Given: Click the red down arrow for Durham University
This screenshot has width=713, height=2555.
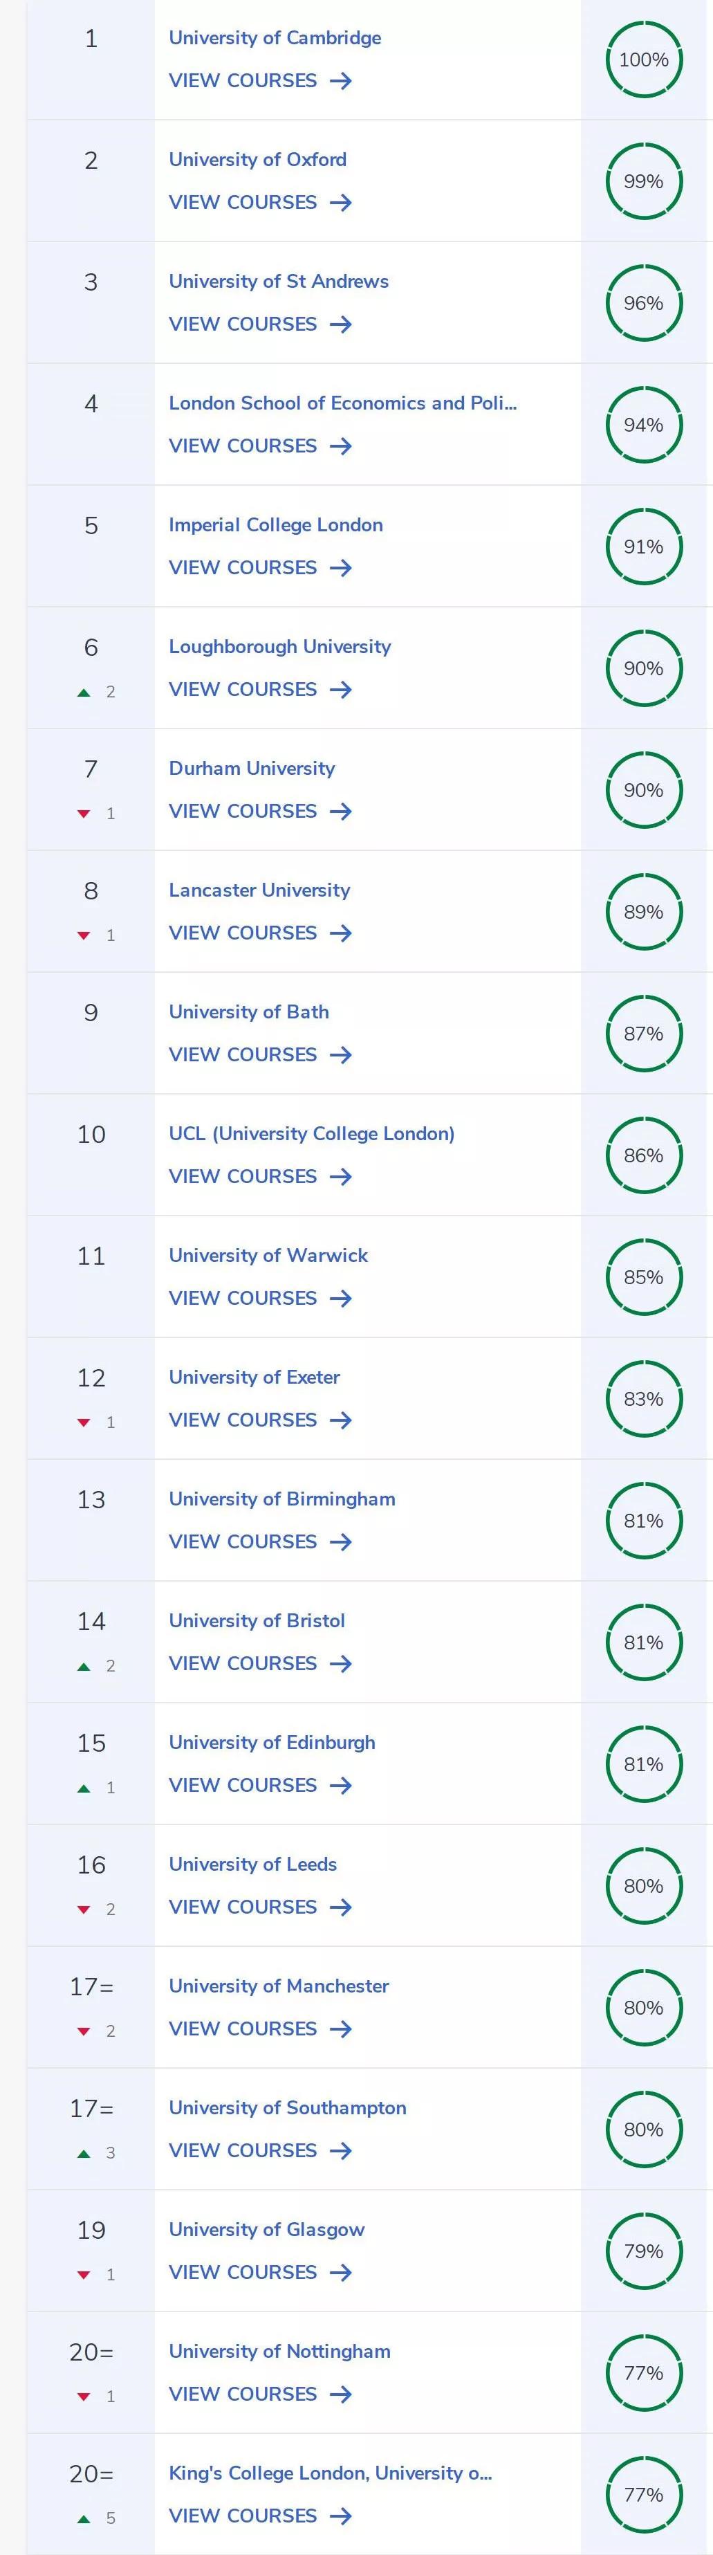Looking at the screenshot, I should 84,814.
